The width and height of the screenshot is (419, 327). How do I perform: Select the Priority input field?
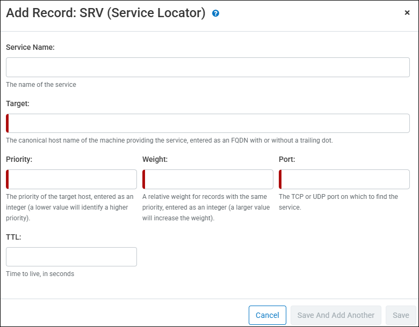point(71,180)
